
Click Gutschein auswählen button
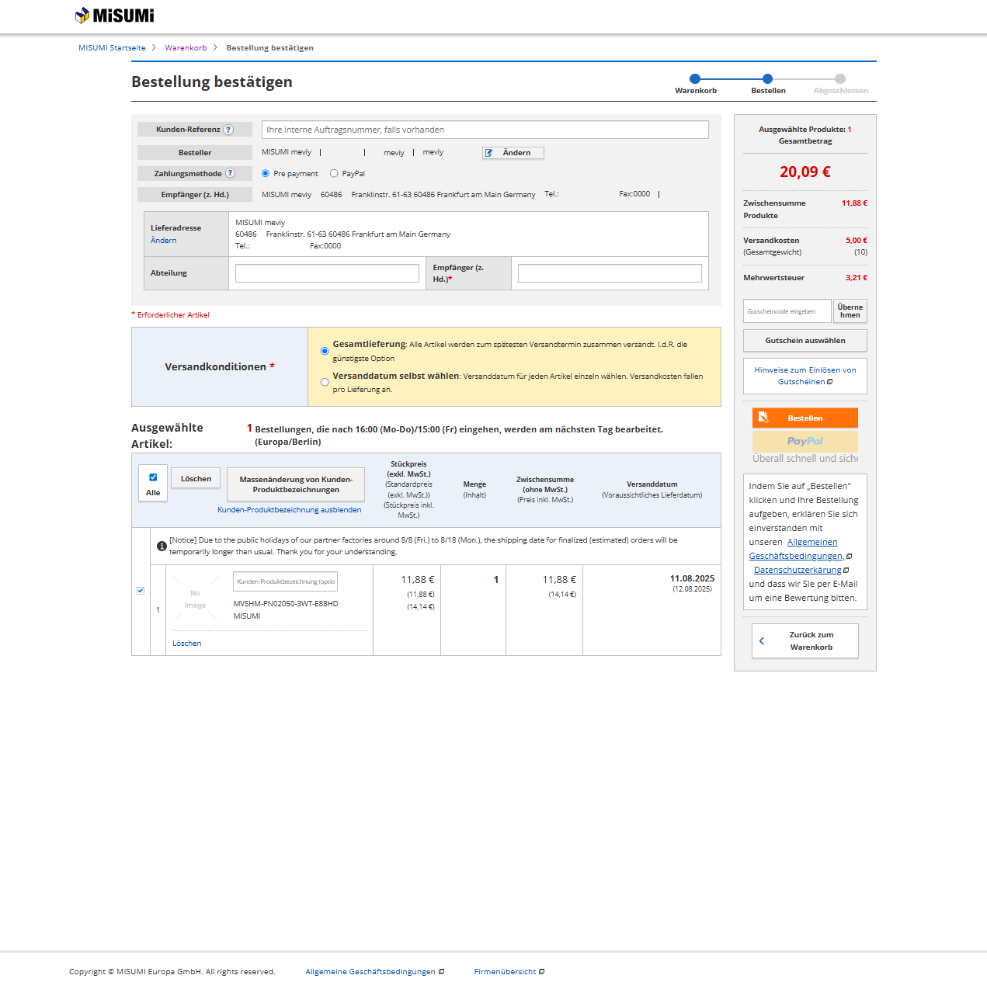805,341
